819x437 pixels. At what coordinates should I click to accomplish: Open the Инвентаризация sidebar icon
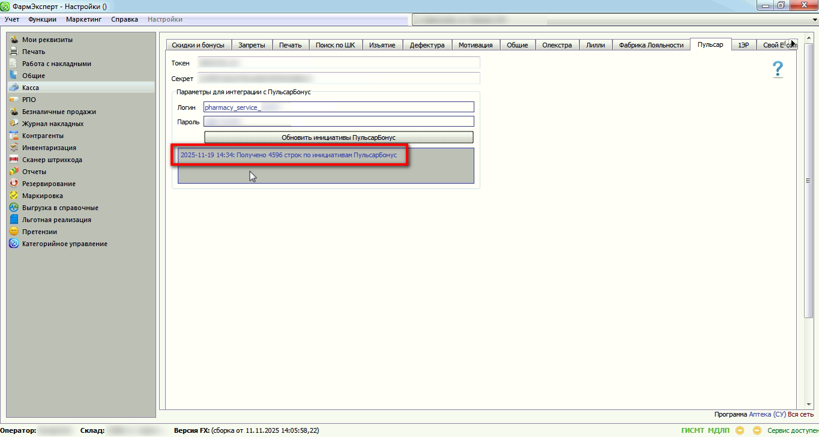coord(14,148)
